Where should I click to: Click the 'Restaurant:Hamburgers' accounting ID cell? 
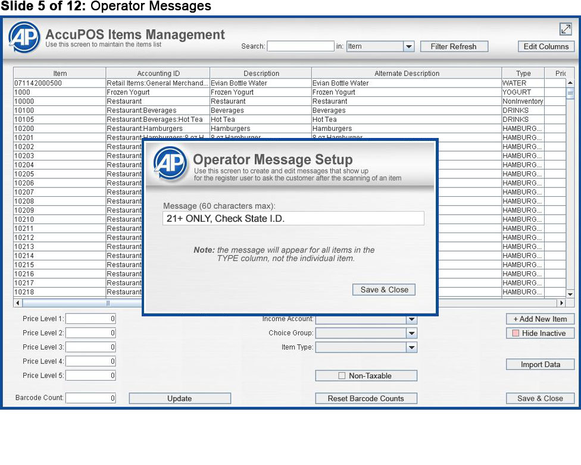tap(158, 128)
